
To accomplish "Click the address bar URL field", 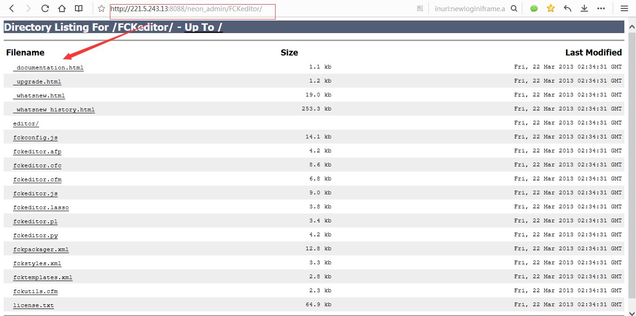I will point(261,8).
